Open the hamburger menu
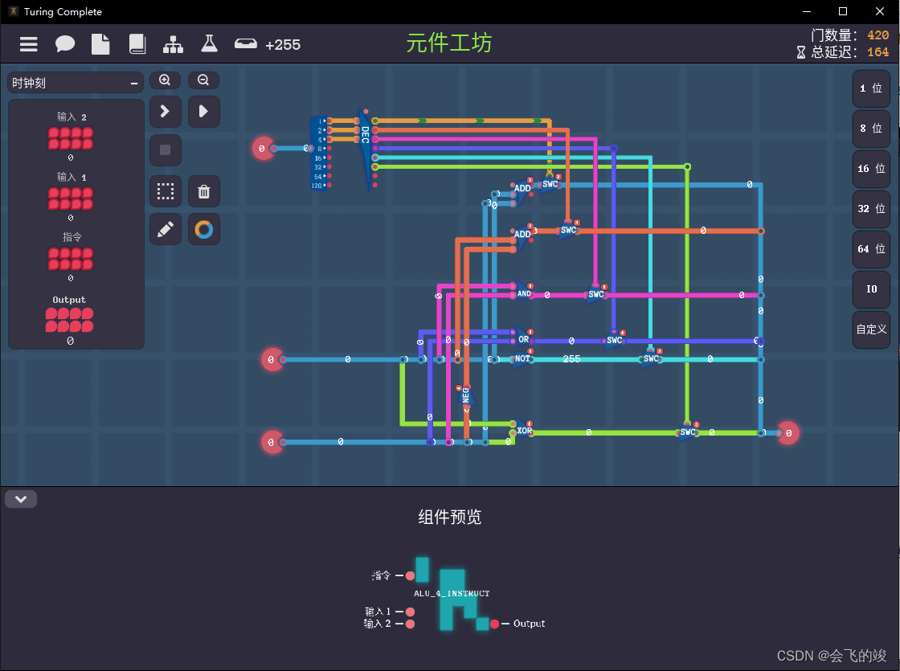The width and height of the screenshot is (900, 671). [28, 44]
